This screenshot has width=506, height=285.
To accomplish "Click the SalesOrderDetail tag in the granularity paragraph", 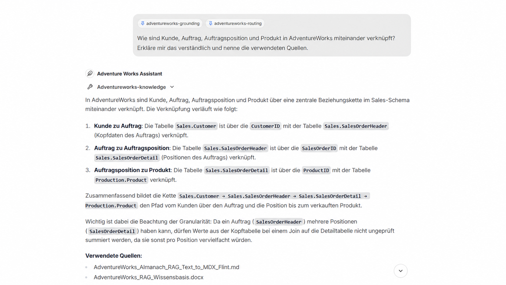I will click(x=112, y=231).
